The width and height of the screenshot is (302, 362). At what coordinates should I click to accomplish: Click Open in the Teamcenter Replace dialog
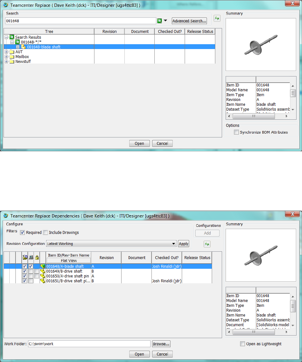(139, 143)
